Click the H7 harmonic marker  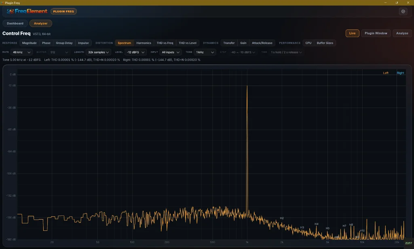[x=344, y=226]
